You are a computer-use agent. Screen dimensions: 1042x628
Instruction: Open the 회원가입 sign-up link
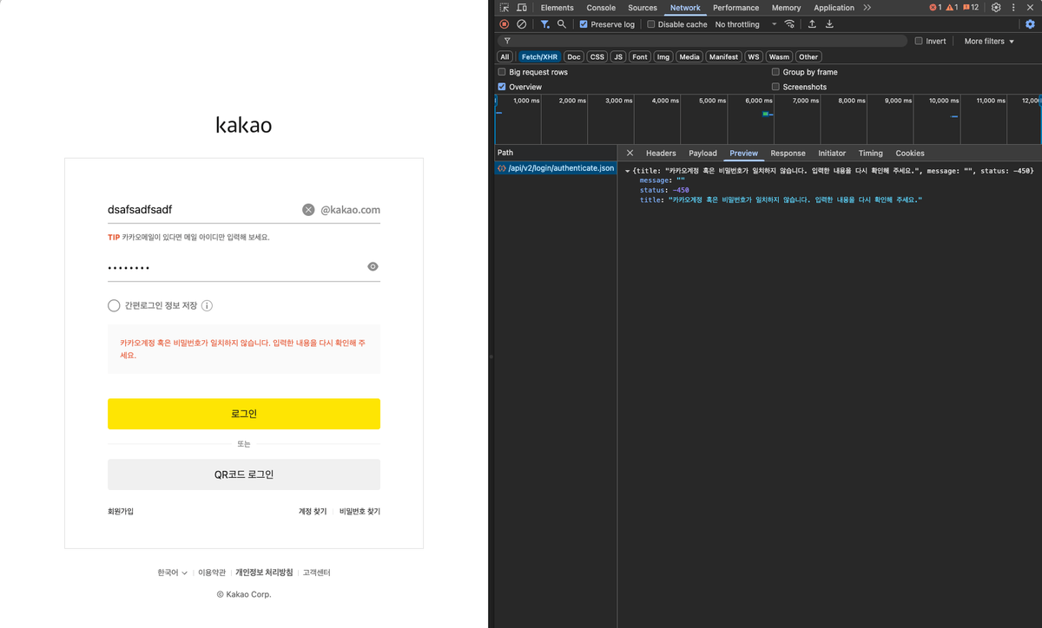121,512
